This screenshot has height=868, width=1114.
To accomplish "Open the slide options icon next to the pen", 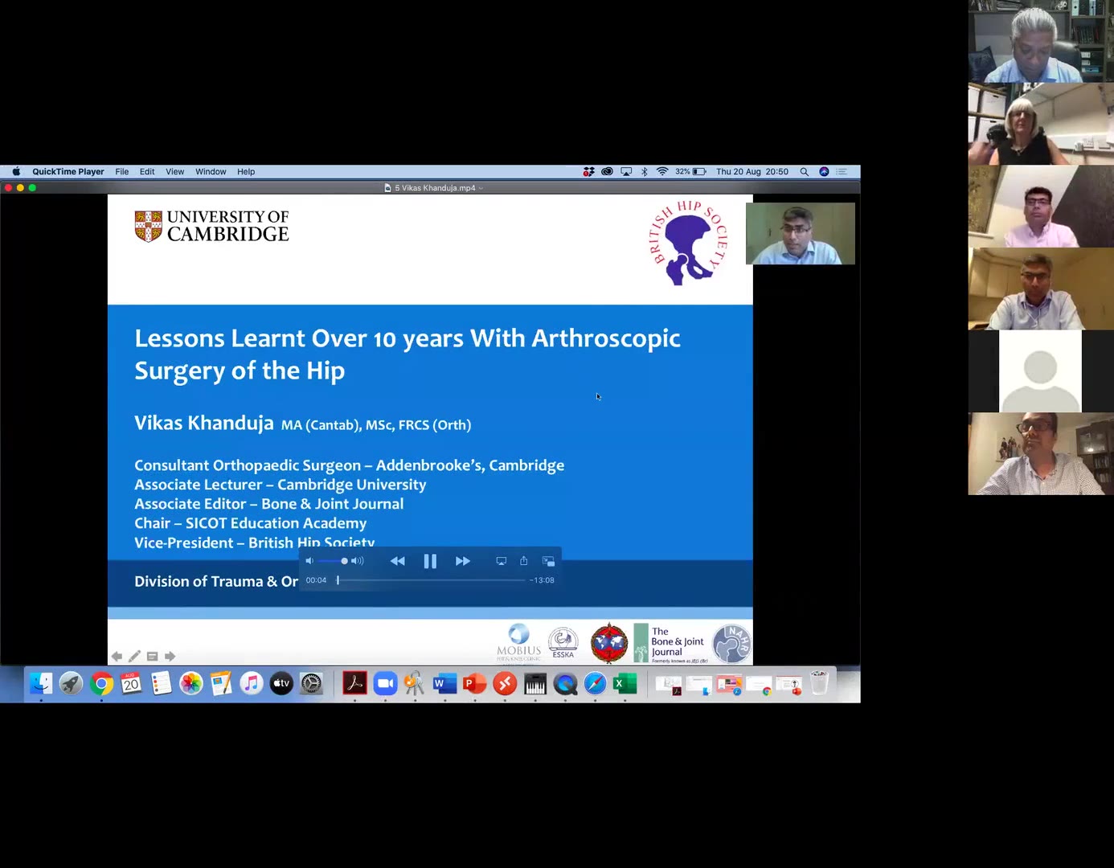I will click(x=152, y=657).
